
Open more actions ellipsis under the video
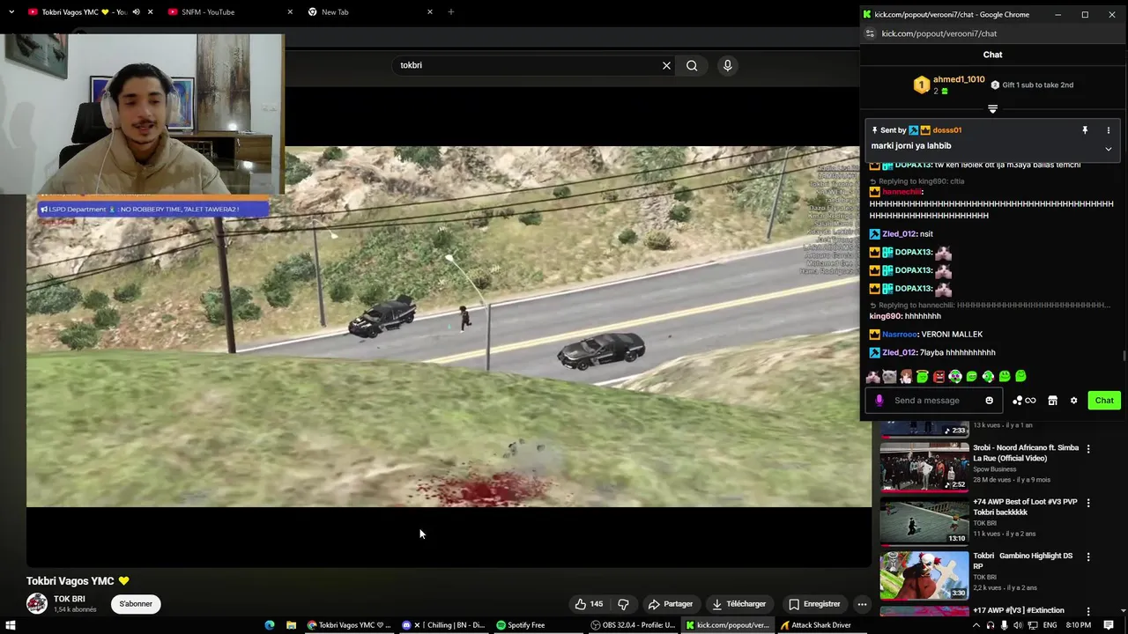click(862, 604)
